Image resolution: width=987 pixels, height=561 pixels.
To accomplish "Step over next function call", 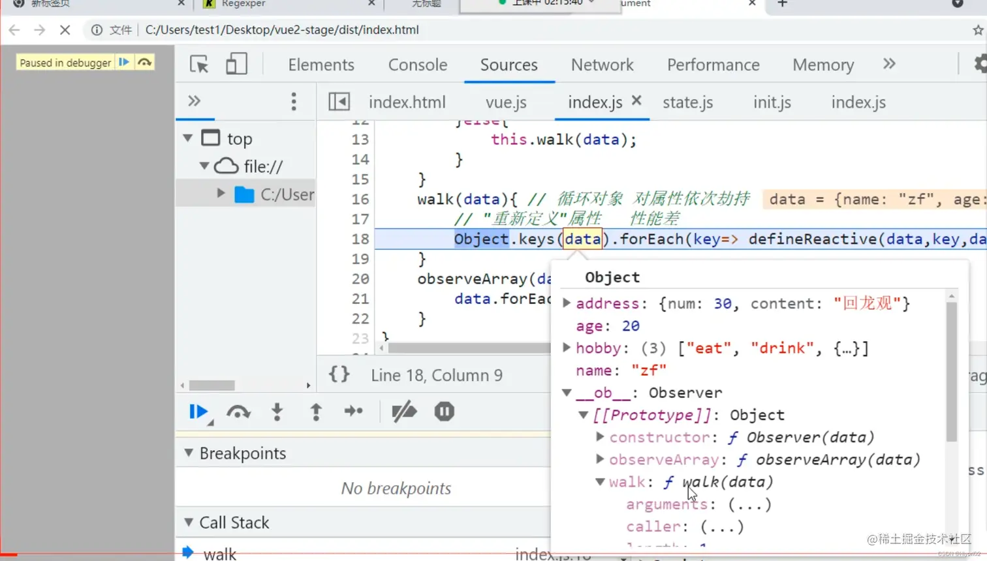I will pos(238,412).
